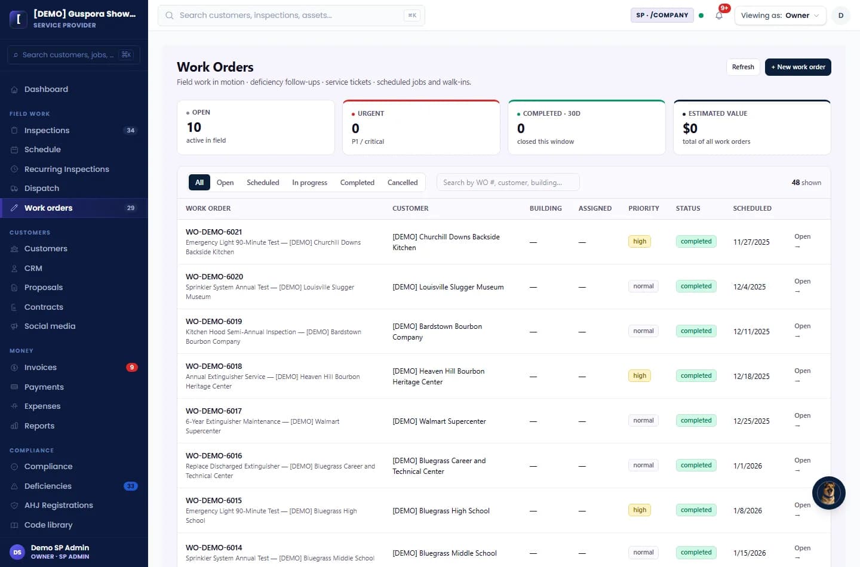Click WO-DEMO-6018 work order number
Viewport: 860px width, 567px height.
click(214, 366)
